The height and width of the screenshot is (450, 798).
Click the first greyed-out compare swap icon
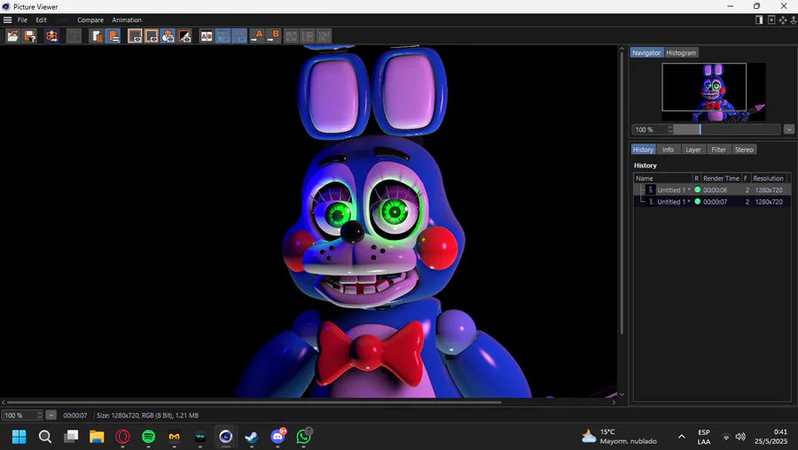[291, 36]
